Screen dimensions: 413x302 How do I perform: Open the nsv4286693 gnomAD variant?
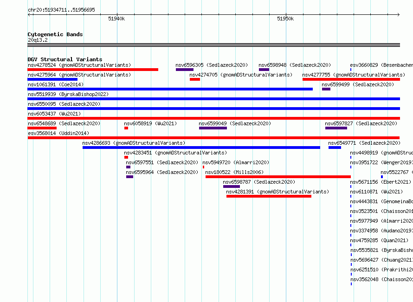(134, 143)
